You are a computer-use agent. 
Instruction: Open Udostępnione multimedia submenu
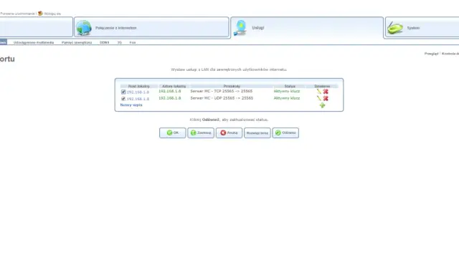click(x=34, y=43)
